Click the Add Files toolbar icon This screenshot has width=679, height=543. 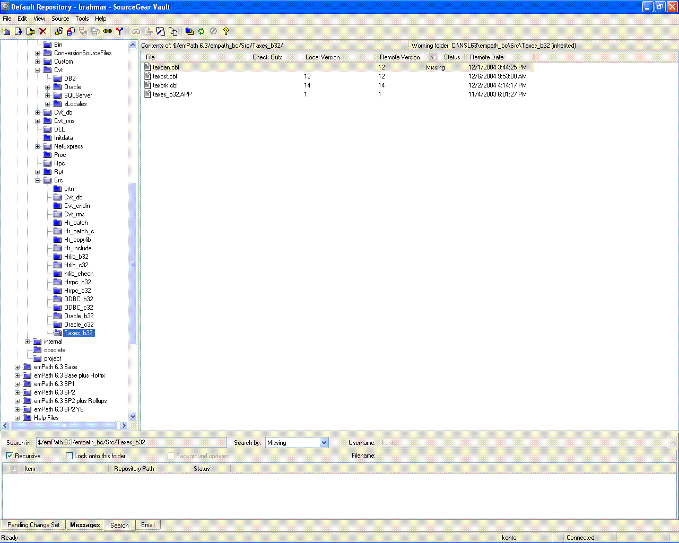19,31
